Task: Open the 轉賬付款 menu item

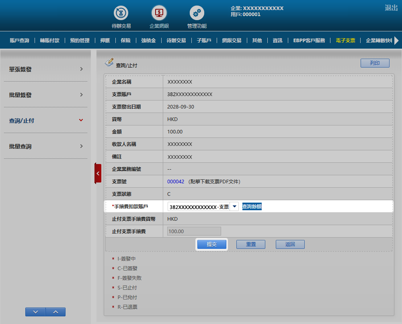Action: point(49,41)
